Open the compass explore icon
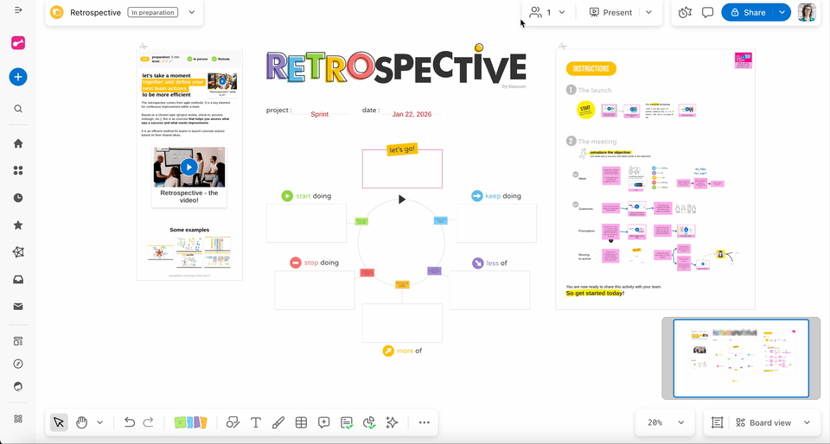This screenshot has height=444, width=830. [18, 364]
